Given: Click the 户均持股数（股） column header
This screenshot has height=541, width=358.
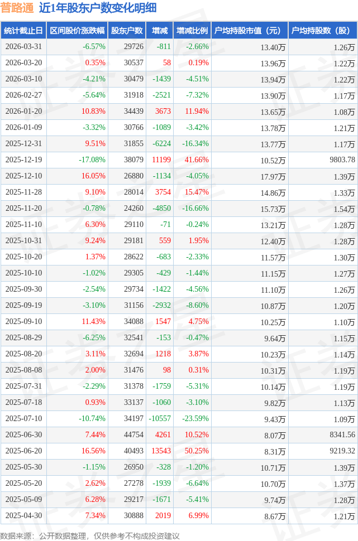Looking at the screenshot, I should [x=323, y=31].
